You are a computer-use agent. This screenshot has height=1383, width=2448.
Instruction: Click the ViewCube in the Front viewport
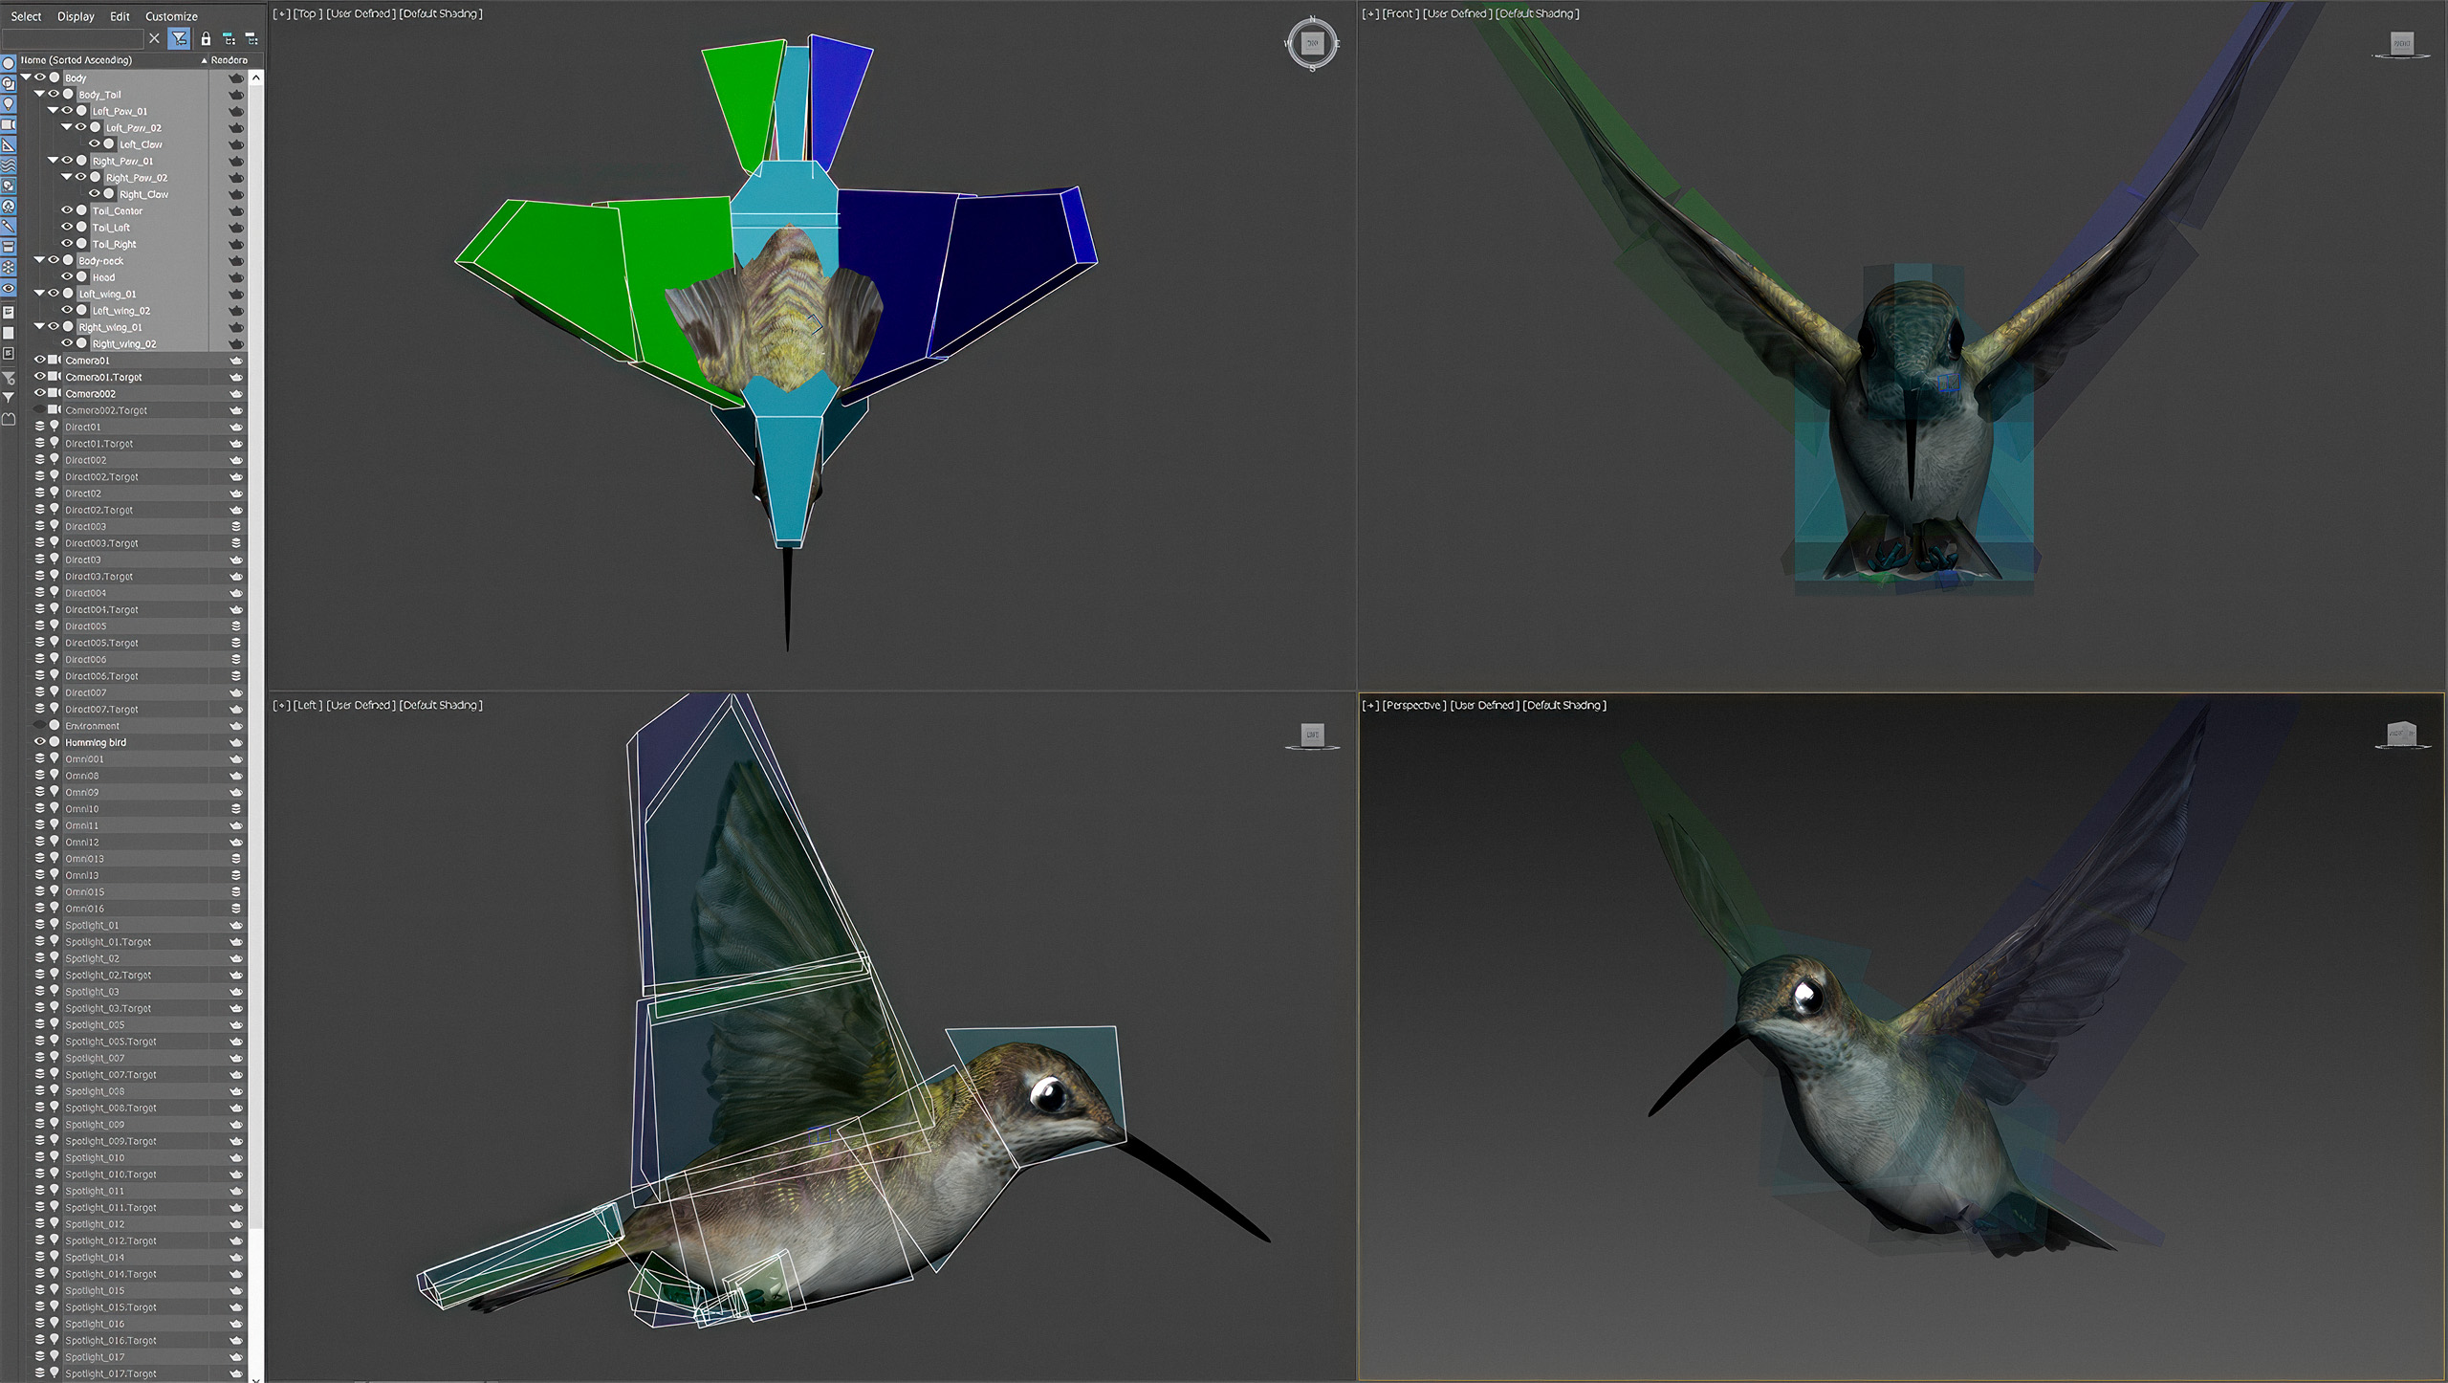[2401, 44]
